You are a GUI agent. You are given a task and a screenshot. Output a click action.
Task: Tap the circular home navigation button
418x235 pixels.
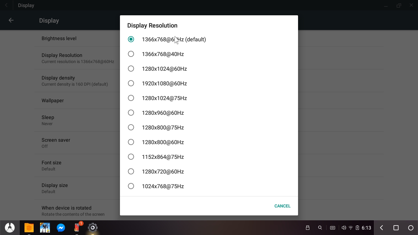click(411, 228)
